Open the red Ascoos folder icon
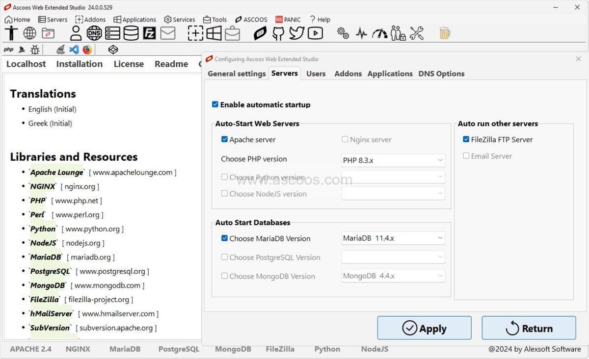 48,33
